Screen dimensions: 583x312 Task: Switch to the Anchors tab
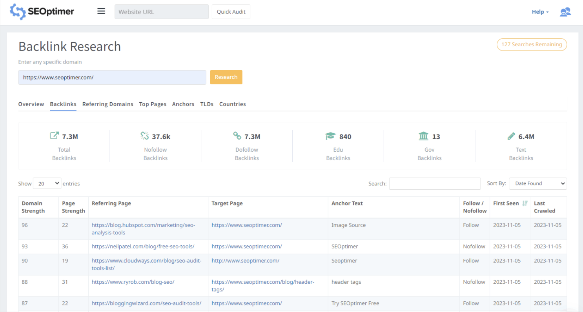(183, 104)
